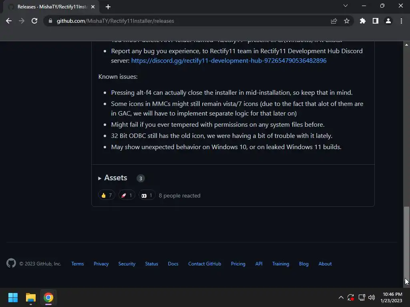The image size is (410, 307).
Task: Open the Privacy footer link
Action: coord(101,264)
